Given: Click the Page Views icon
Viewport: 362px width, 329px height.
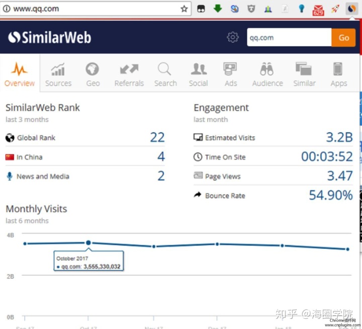Looking at the screenshot, I should coord(198,176).
